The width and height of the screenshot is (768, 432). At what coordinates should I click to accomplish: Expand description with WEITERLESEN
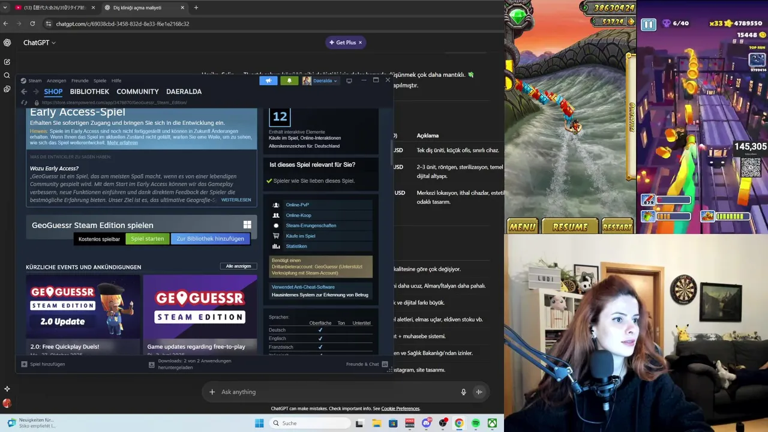(236, 200)
